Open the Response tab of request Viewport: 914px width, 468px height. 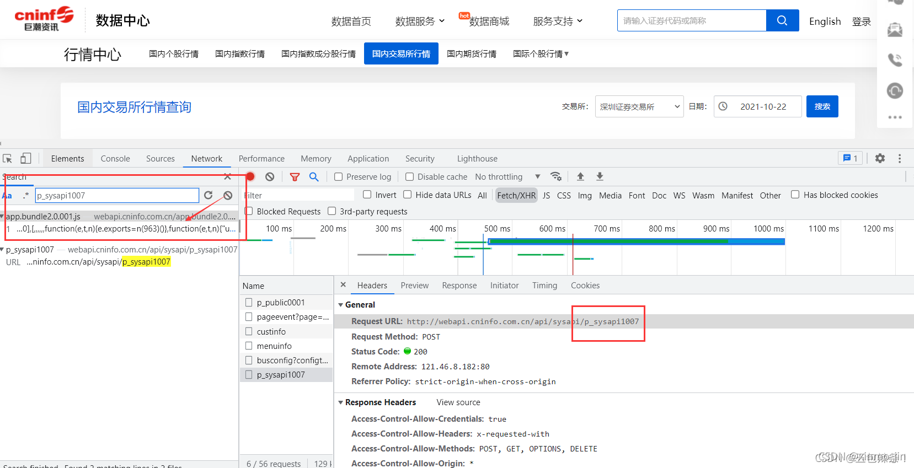pyautogui.click(x=459, y=285)
